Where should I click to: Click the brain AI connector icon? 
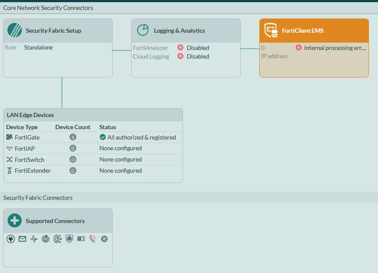point(57,239)
